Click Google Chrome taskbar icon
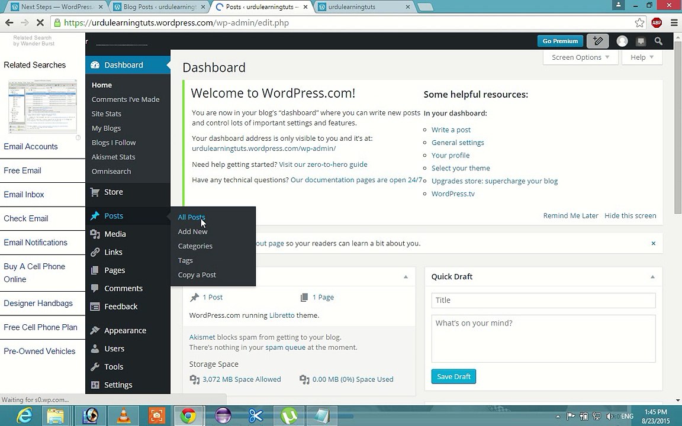This screenshot has height=426, width=682. pos(188,416)
